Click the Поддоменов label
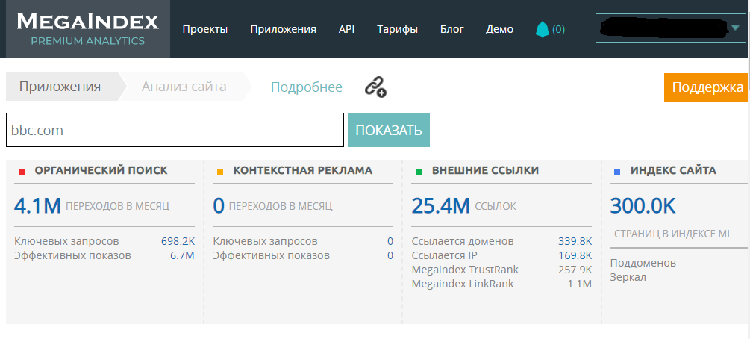This screenshot has height=339, width=750. [x=643, y=264]
